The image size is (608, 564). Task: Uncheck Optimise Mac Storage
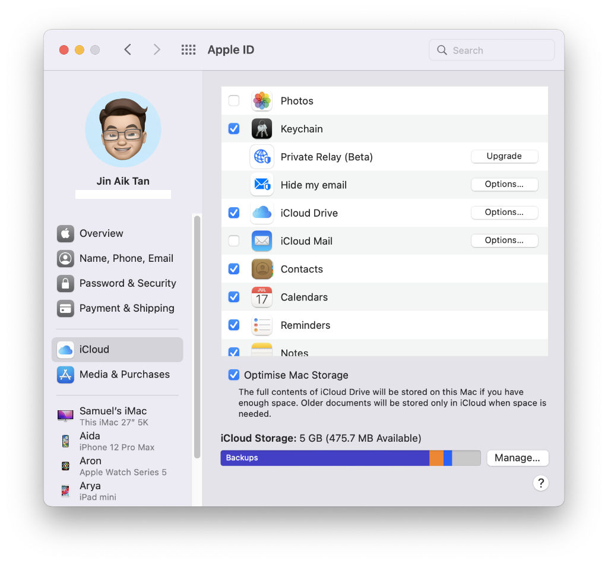pos(234,375)
